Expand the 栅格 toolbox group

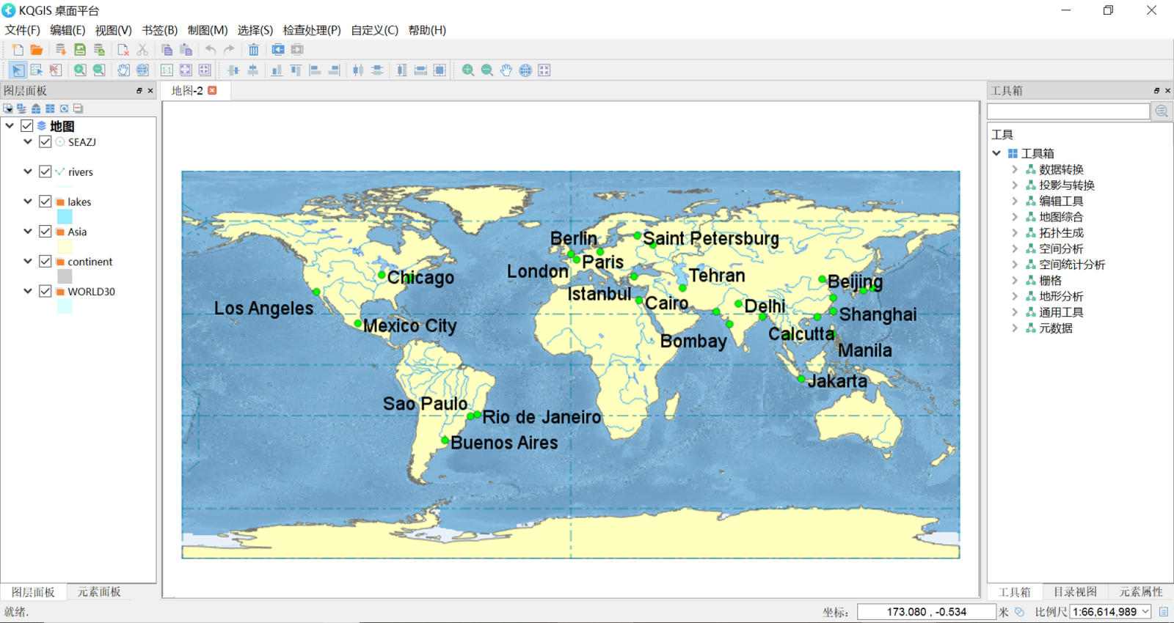[x=1015, y=281]
